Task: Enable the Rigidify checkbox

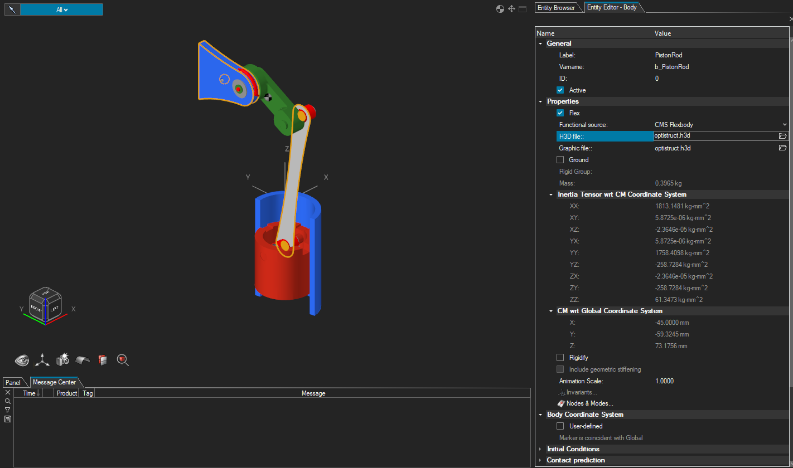Action: [x=560, y=358]
